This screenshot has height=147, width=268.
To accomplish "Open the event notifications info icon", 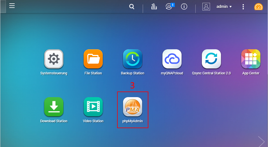I will pos(184,7).
